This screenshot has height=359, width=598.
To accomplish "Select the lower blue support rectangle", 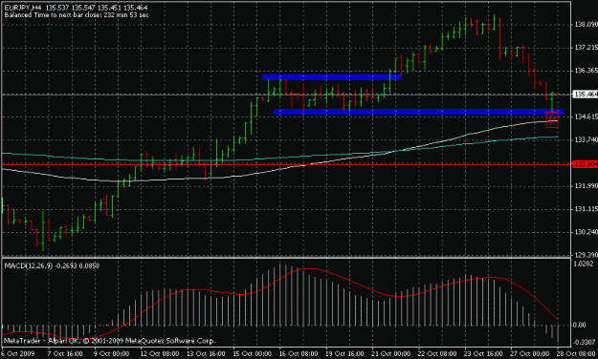I will coord(418,112).
